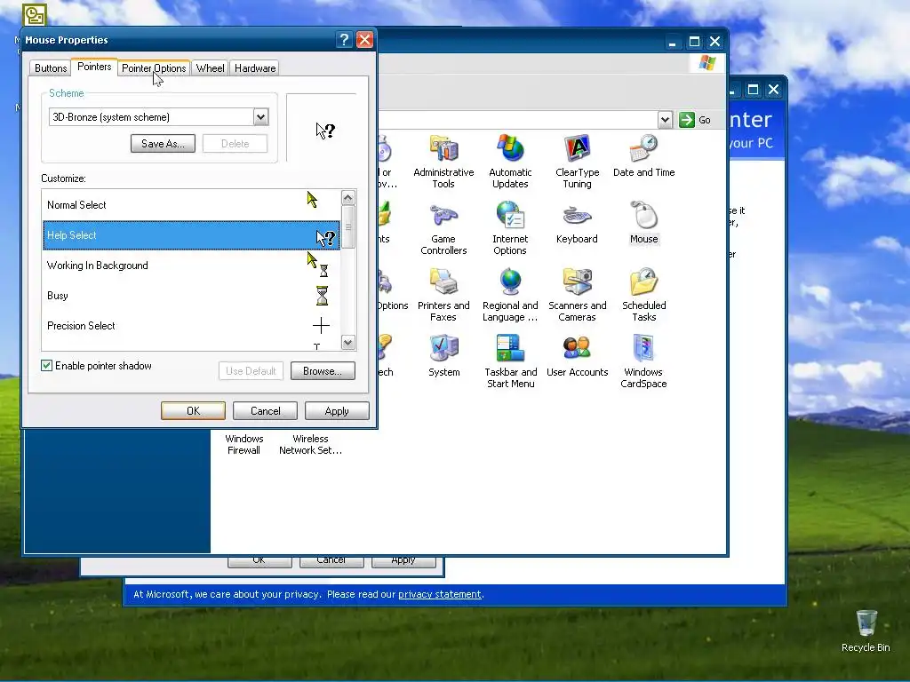Open Keyboard icon in Control Panel
The width and height of the screenshot is (910, 682).
[577, 222]
